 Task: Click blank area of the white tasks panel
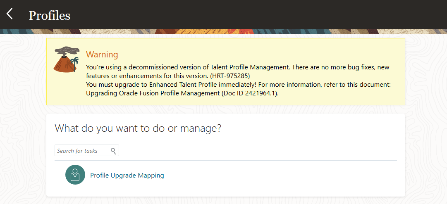[x=289, y=151]
